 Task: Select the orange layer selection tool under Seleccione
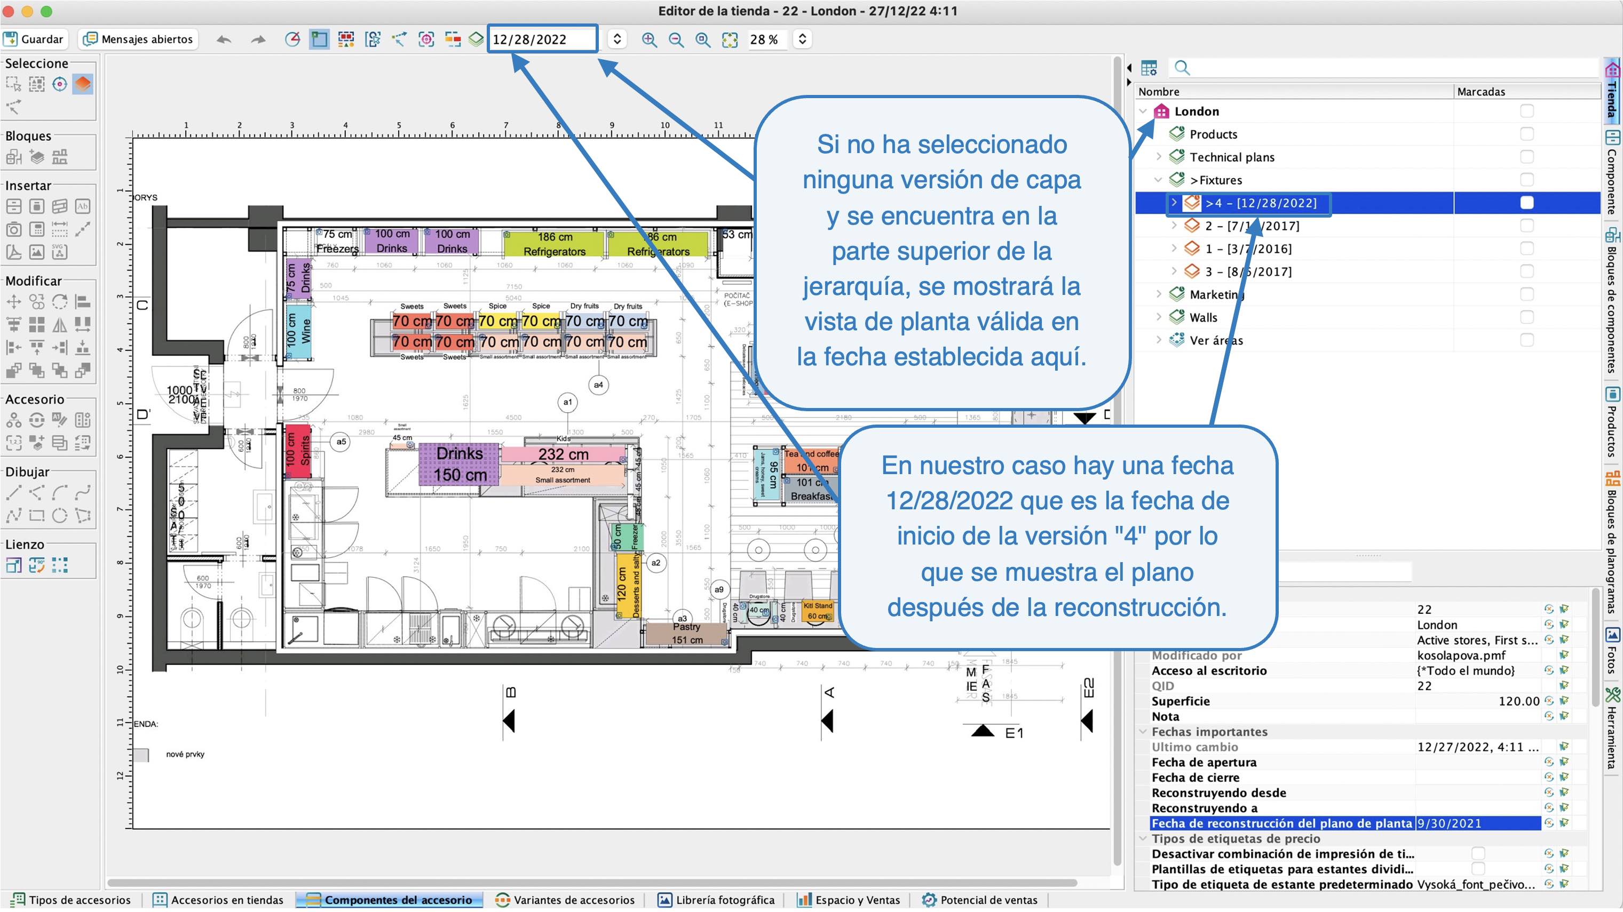pos(83,84)
